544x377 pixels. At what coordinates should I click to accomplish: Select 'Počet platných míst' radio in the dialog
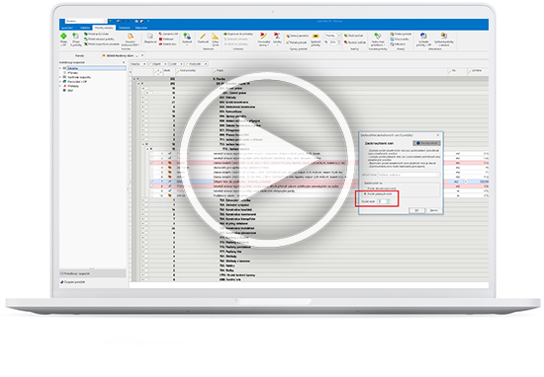[x=378, y=193]
